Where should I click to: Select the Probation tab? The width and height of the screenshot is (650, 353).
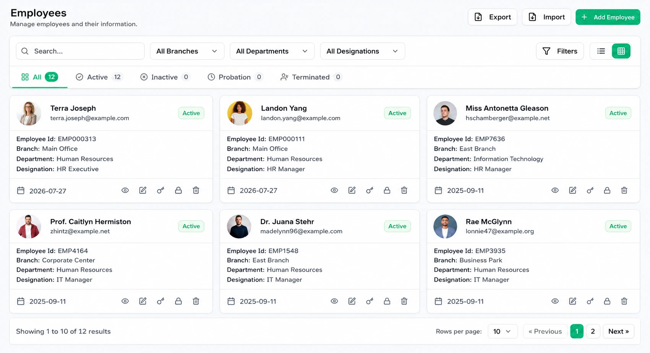[x=235, y=77]
